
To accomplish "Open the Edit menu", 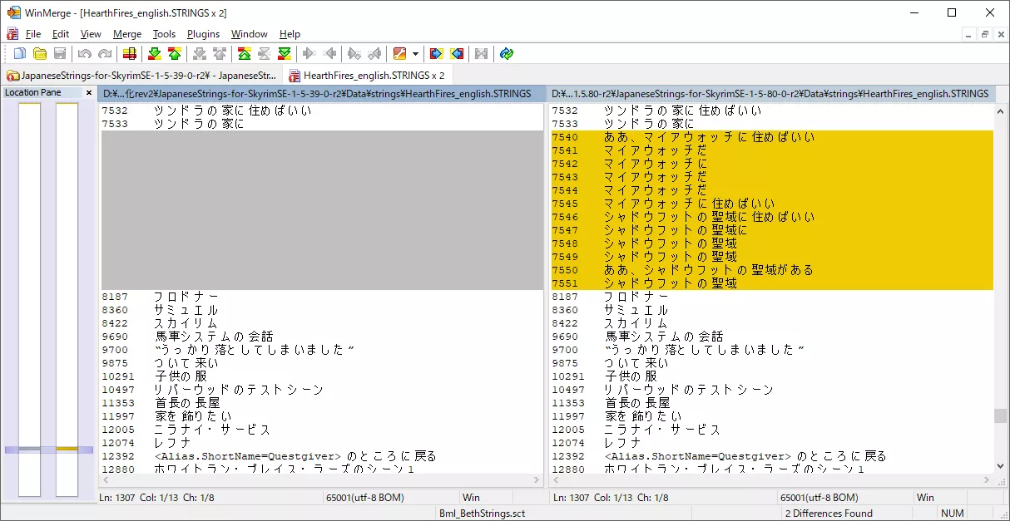I will tap(61, 34).
